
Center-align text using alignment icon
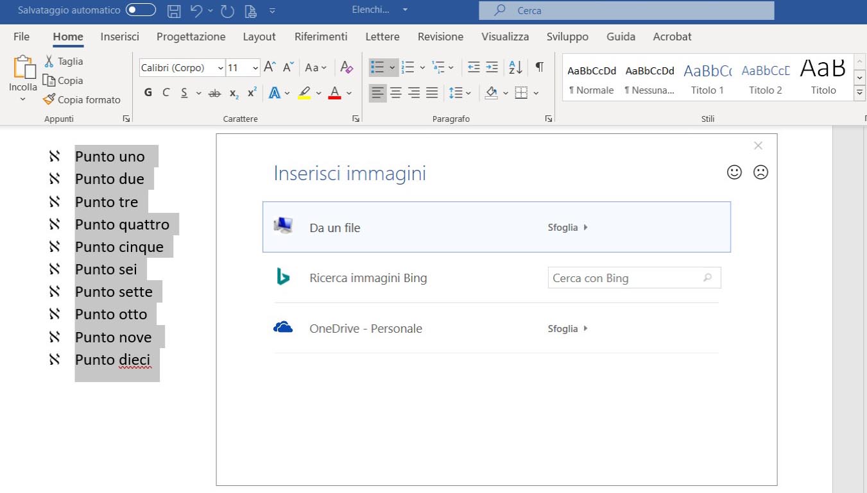[396, 93]
